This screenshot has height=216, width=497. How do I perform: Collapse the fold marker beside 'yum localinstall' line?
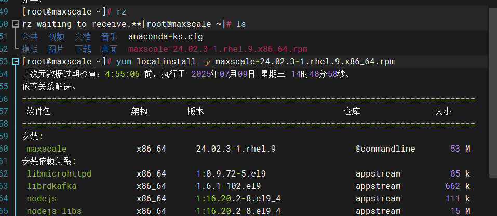15,61
